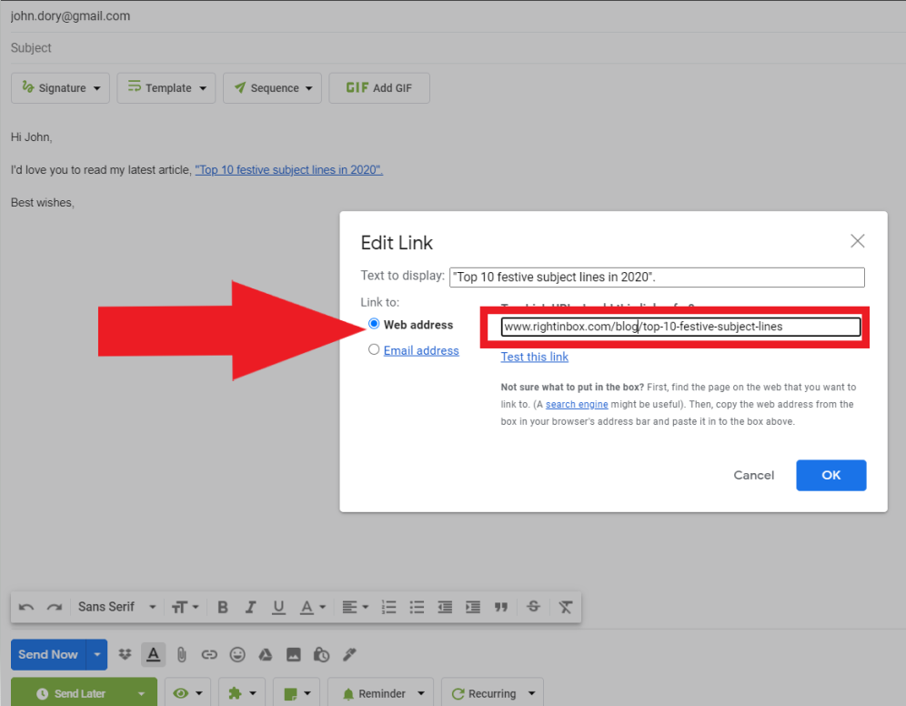Click the john.dory@gmail.com recipient
The image size is (906, 706).
click(70, 15)
